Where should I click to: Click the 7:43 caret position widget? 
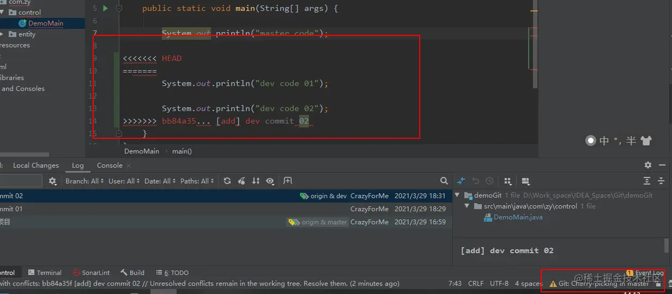pos(455,283)
